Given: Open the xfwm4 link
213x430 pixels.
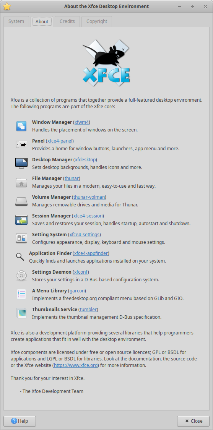Looking at the screenshot, I should [82, 122].
